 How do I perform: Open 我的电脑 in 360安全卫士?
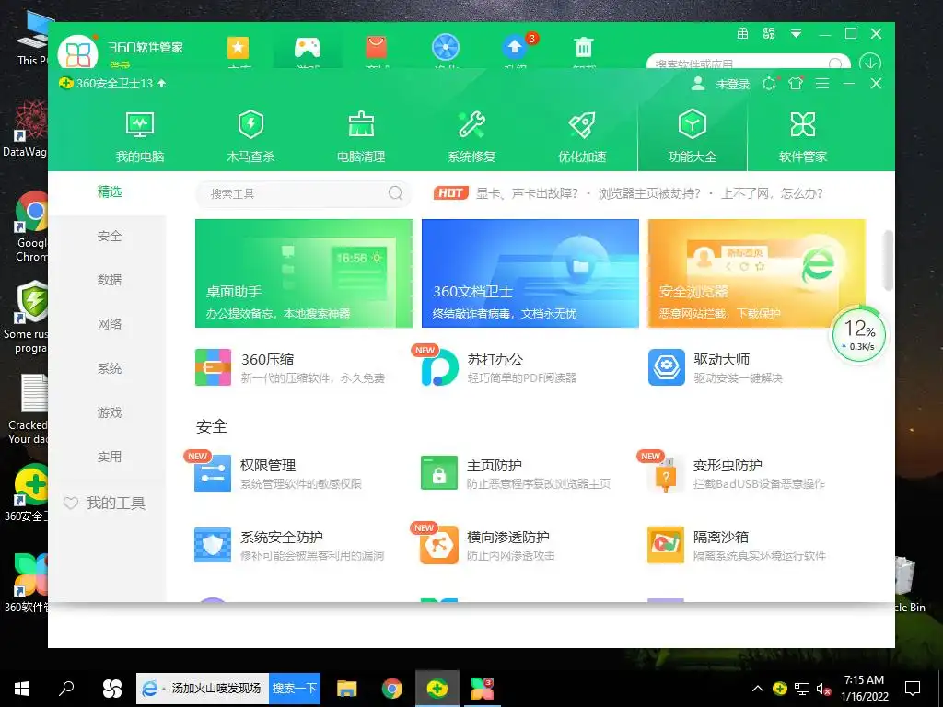(140, 137)
